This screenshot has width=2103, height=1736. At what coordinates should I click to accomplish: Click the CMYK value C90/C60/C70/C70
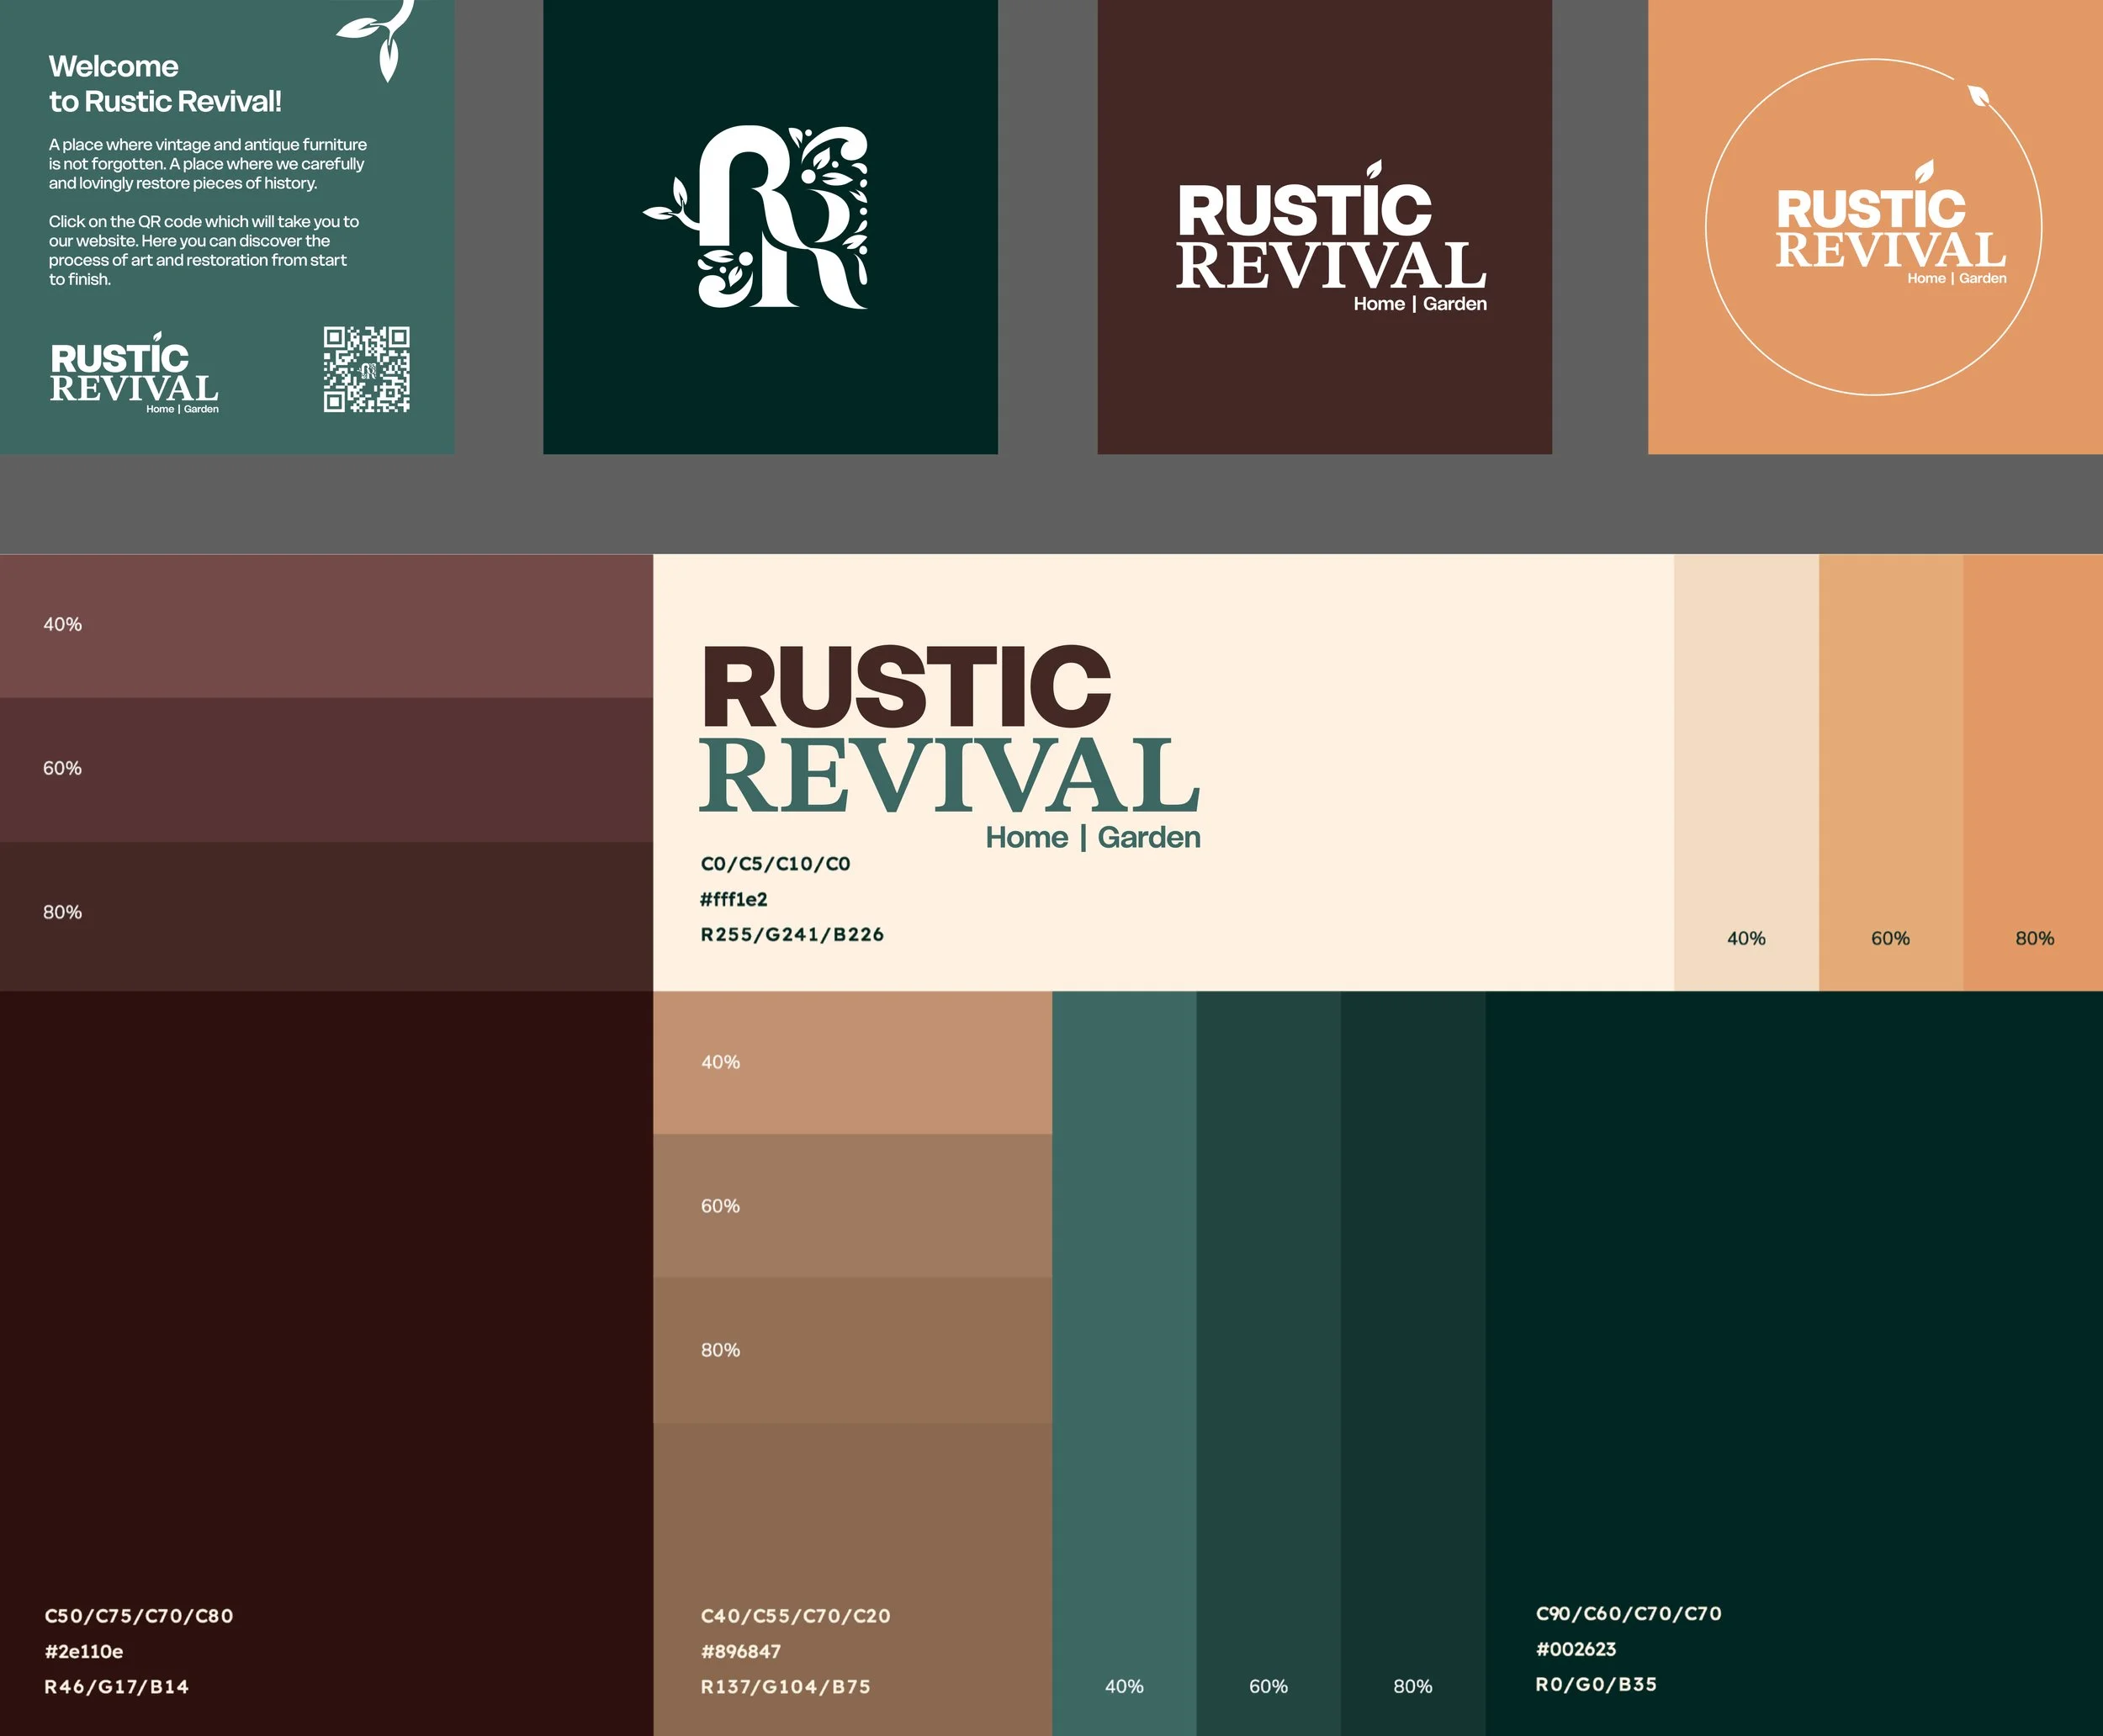click(1629, 1613)
